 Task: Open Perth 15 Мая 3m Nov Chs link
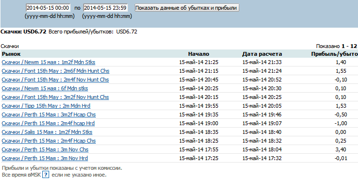pos(45,149)
